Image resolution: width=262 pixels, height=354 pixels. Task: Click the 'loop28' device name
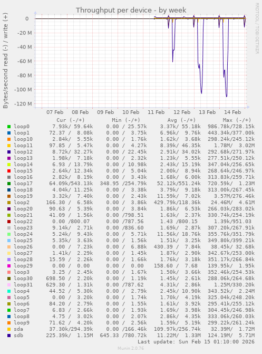click(23, 260)
